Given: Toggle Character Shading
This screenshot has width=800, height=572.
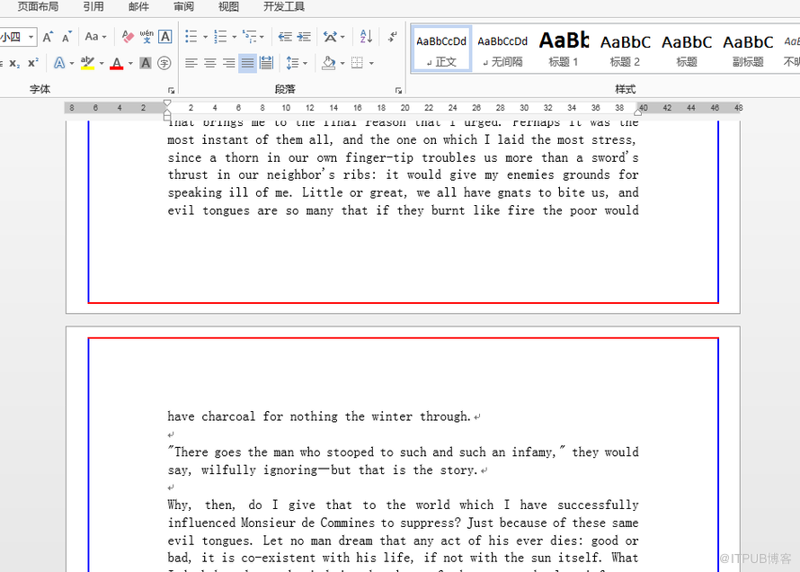Looking at the screenshot, I should [146, 63].
